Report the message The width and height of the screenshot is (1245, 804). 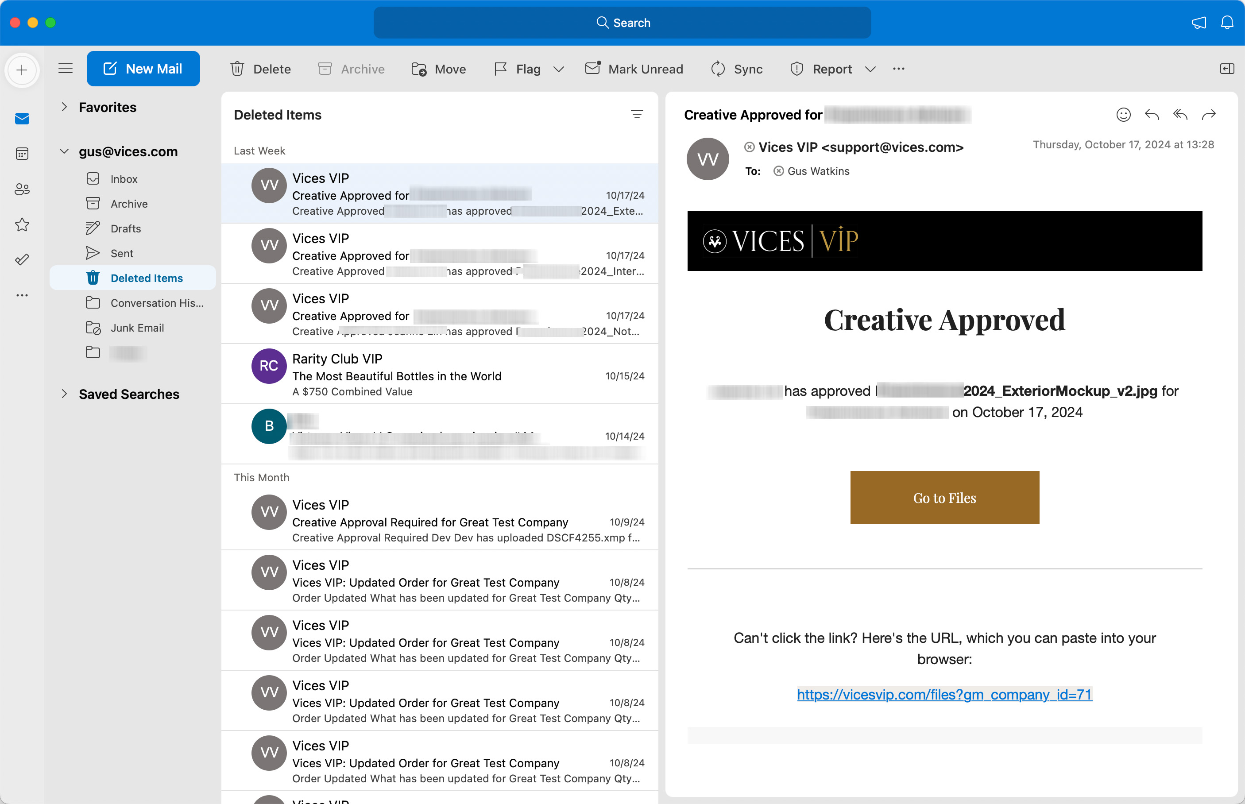820,69
